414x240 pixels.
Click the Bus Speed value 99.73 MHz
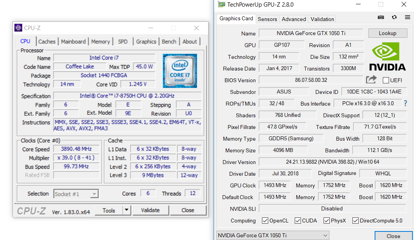point(76,166)
